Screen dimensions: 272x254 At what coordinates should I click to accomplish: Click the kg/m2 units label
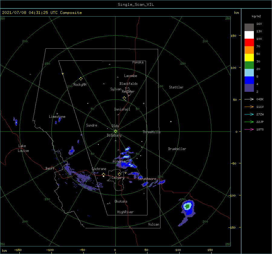[256, 16]
